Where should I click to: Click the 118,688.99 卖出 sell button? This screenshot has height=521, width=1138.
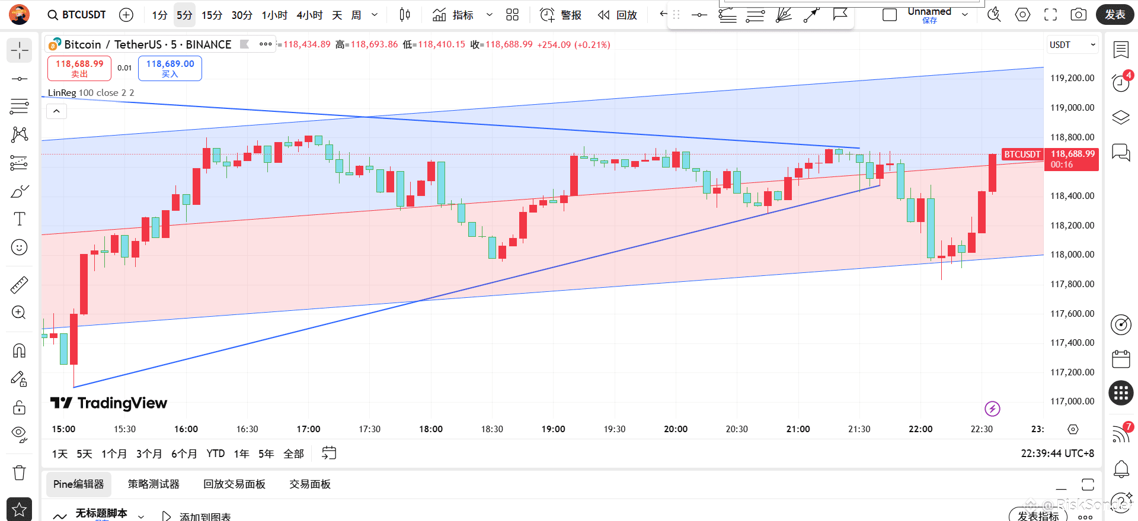pos(79,68)
